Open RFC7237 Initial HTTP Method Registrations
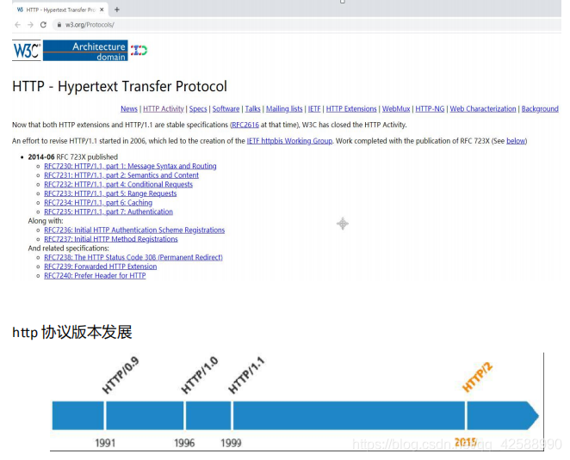 111,239
